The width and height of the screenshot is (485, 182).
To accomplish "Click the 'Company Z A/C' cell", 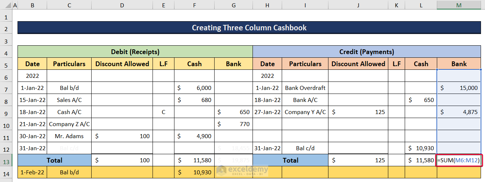I will coord(69,124).
